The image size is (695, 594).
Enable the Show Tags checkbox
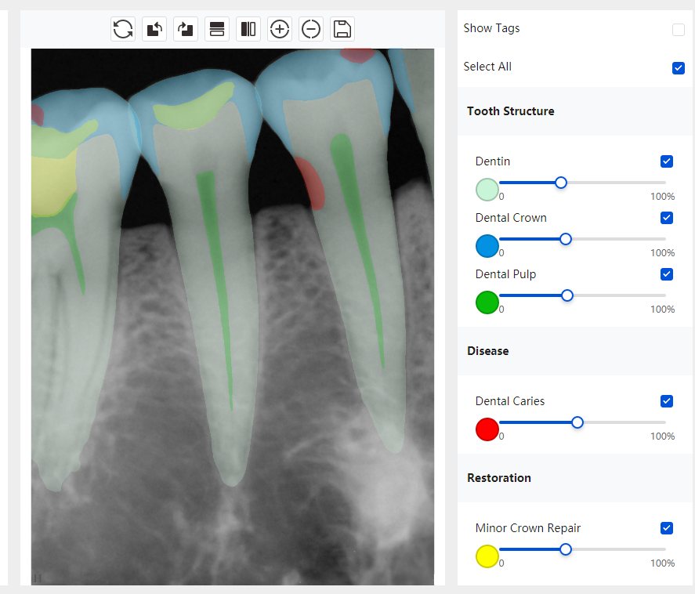click(678, 30)
